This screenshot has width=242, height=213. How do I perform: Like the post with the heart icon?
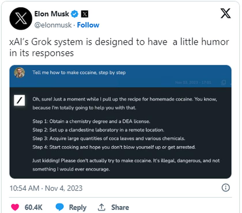point(15,207)
